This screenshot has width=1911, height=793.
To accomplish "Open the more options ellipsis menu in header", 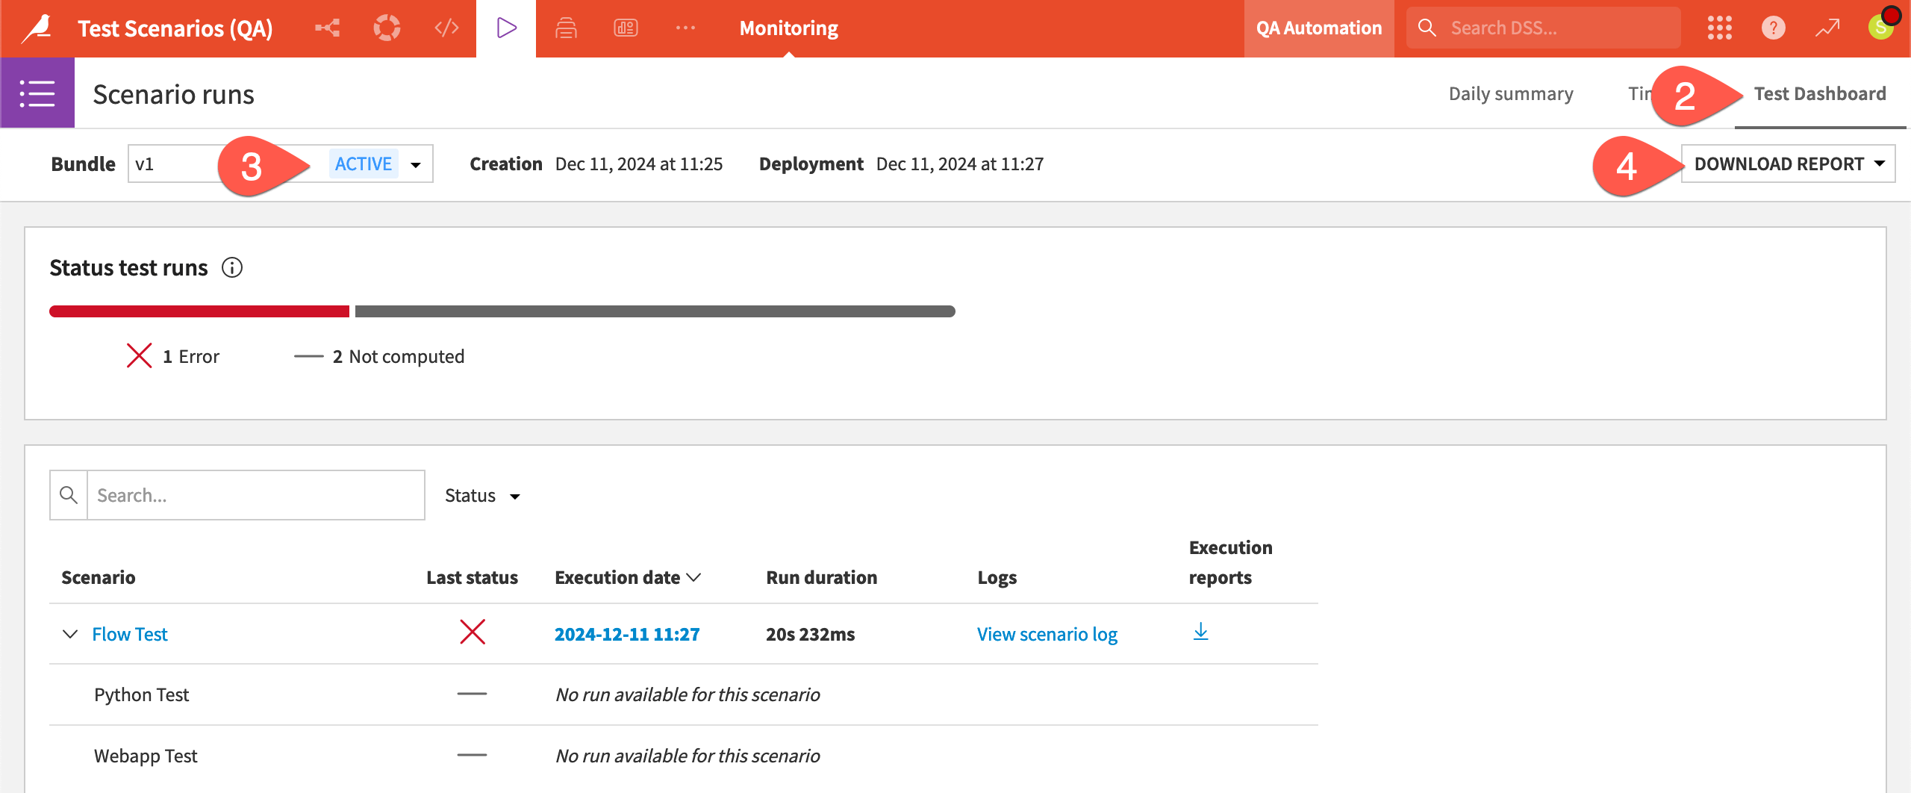I will (685, 28).
